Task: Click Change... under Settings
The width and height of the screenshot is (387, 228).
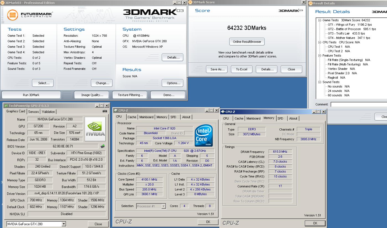Action: [102, 83]
